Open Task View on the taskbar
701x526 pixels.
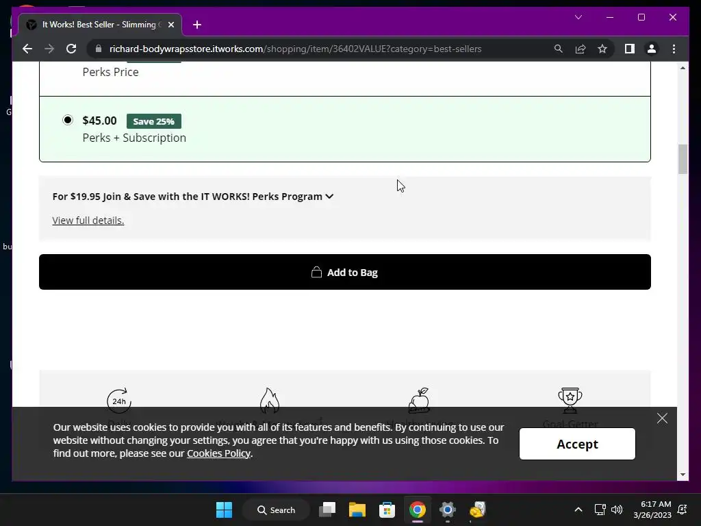(x=327, y=510)
